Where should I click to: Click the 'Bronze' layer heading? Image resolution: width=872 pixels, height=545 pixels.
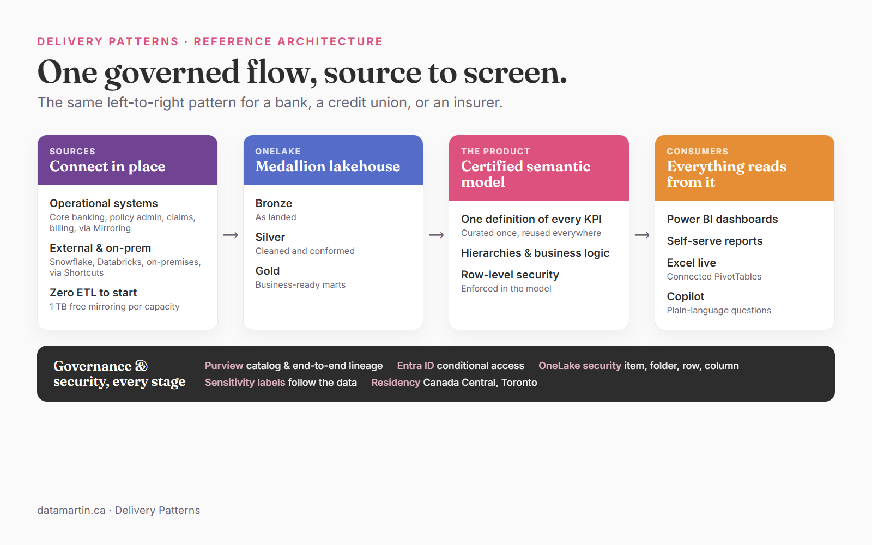(x=274, y=203)
